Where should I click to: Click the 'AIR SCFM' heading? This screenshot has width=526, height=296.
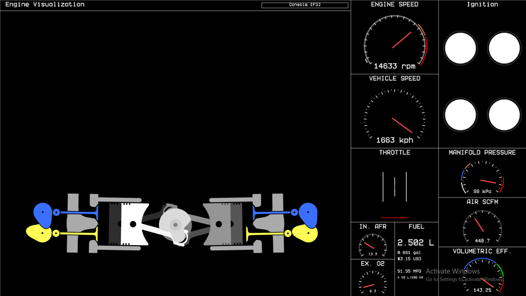(482, 202)
